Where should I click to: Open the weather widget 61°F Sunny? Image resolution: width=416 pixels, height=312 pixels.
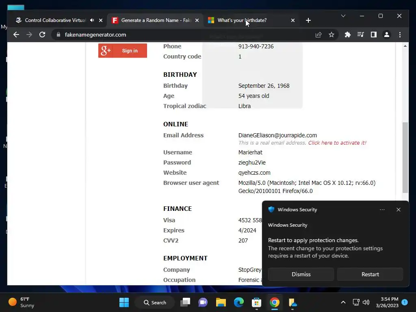(22, 302)
